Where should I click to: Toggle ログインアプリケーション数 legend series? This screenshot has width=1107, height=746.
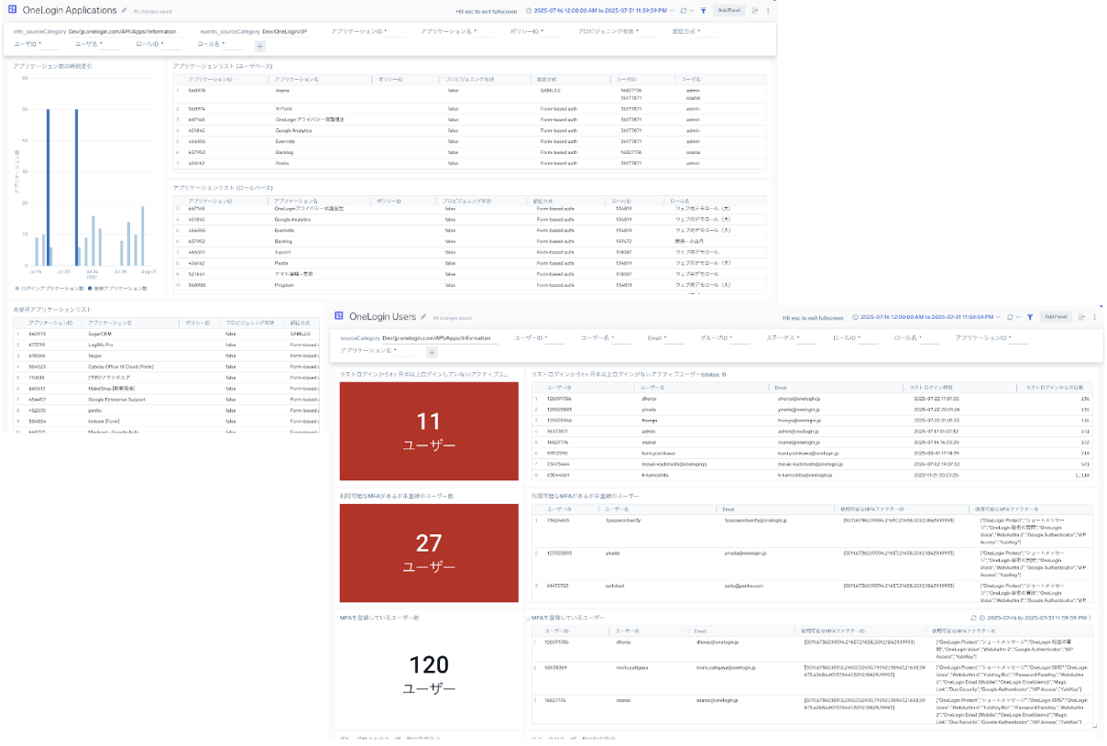(x=51, y=288)
